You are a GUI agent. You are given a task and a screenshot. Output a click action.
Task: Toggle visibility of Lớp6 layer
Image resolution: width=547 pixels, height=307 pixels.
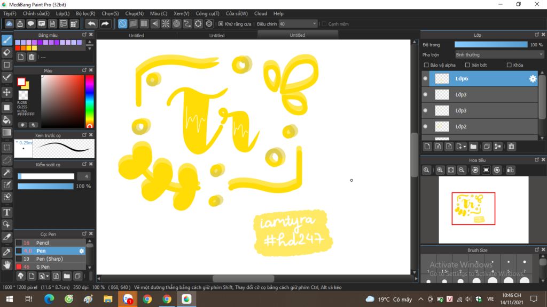(x=425, y=79)
